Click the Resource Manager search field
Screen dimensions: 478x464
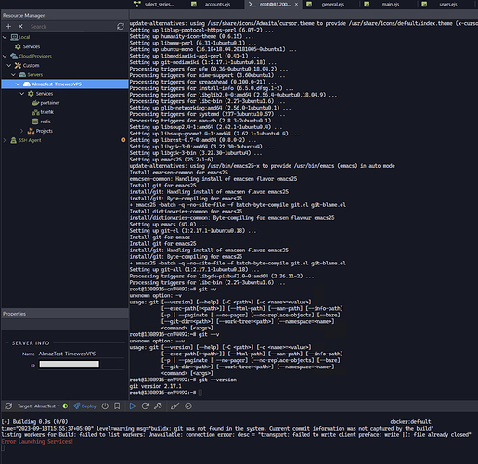71,27
